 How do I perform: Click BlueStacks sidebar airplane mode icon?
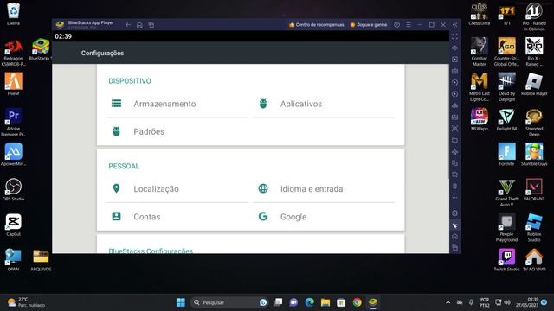[x=455, y=152]
